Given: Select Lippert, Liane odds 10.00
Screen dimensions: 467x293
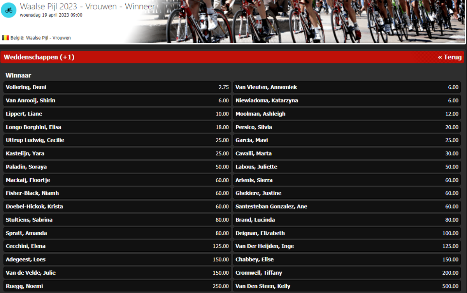Looking at the screenshot, I should coord(117,114).
